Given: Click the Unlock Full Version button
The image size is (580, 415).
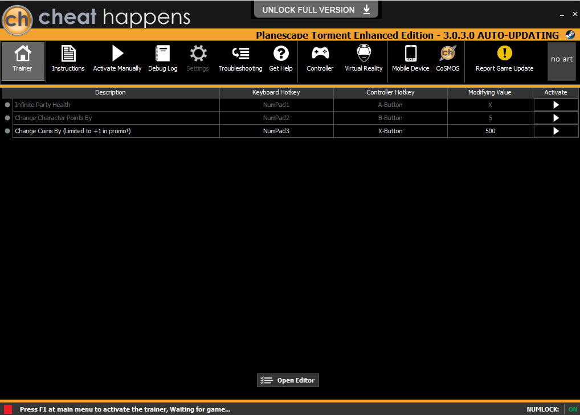Looking at the screenshot, I should pyautogui.click(x=316, y=10).
